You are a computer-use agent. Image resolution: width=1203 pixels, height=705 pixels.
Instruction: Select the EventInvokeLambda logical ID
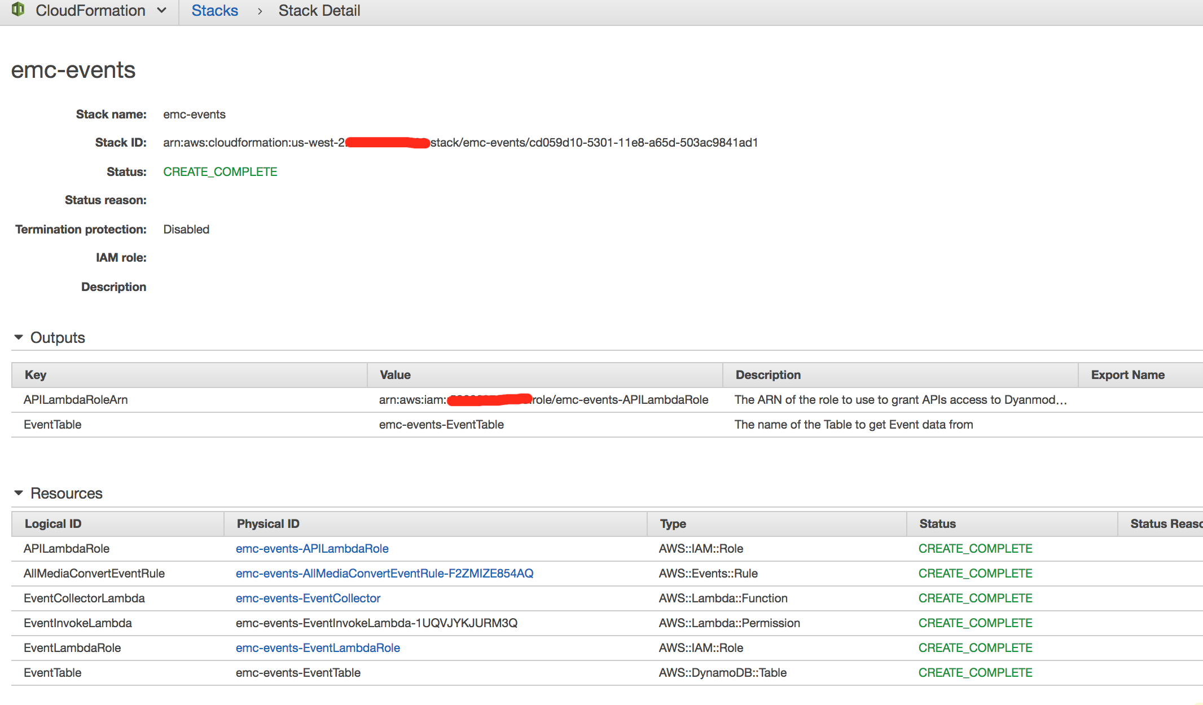pyautogui.click(x=78, y=623)
